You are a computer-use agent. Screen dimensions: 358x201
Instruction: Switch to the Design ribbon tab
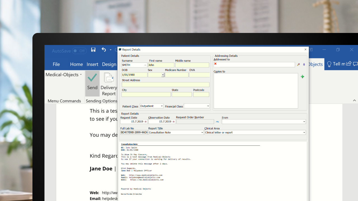pyautogui.click(x=109, y=64)
